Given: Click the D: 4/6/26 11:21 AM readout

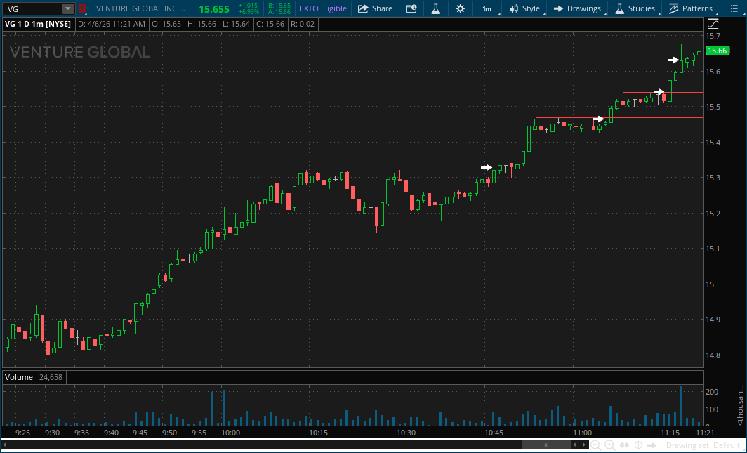Looking at the screenshot, I should click(x=111, y=24).
